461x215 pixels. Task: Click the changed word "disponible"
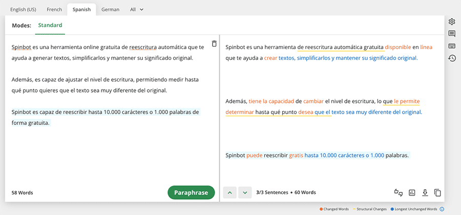click(x=398, y=47)
